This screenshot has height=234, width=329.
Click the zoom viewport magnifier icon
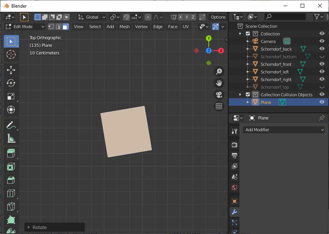coord(219,72)
